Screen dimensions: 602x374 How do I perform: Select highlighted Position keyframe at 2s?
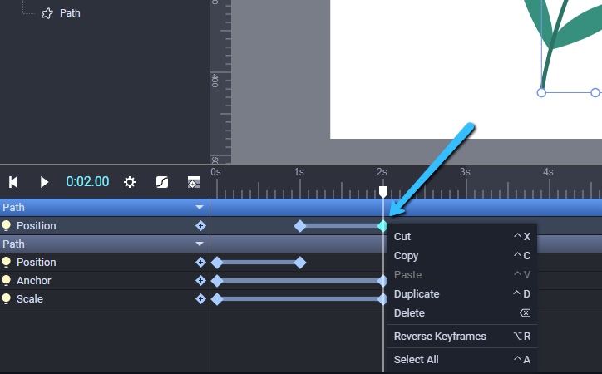[382, 226]
